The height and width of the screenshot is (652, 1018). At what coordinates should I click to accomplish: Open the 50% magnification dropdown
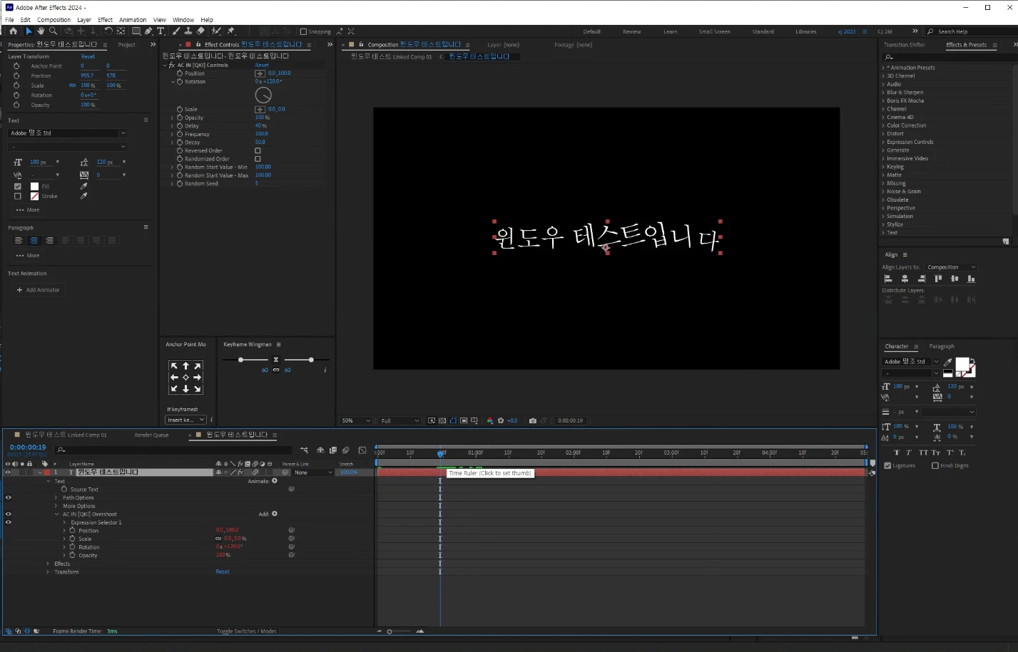(356, 420)
